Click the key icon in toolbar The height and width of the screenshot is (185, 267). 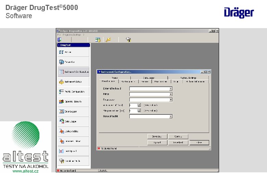coord(108,40)
